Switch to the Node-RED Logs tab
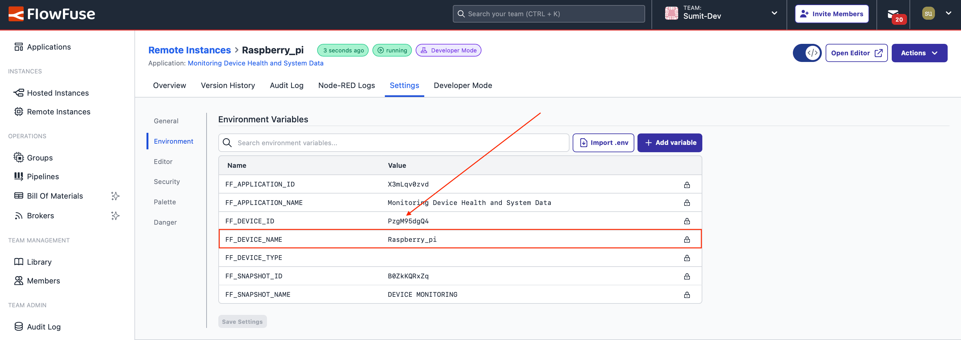Viewport: 961px width, 340px height. pyautogui.click(x=346, y=85)
